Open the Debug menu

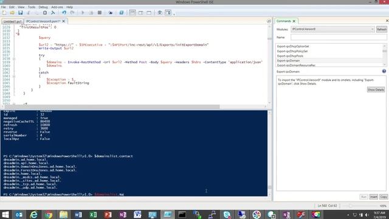[x=43, y=7]
